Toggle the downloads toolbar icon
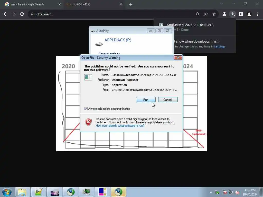Screen dimensions: 263x197 coord(233,14)
